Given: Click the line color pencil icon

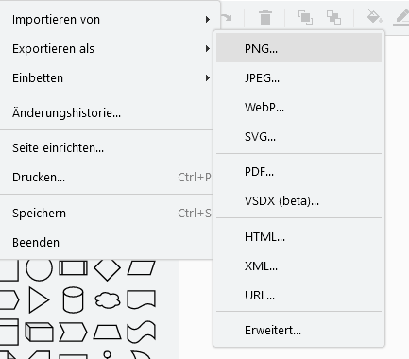Looking at the screenshot, I should point(401,18).
